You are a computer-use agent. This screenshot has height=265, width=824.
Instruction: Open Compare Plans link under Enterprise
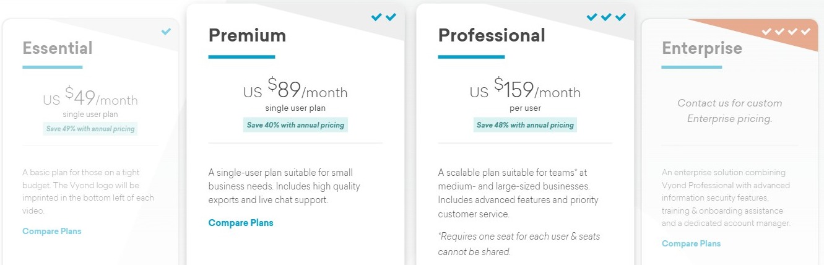[692, 243]
